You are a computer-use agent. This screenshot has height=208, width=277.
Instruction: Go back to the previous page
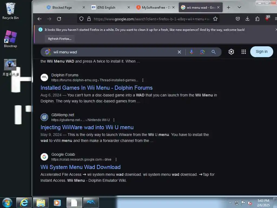pyautogui.click(x=39, y=19)
